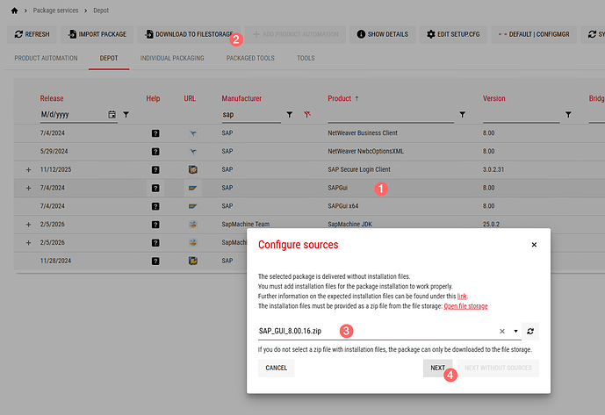Open help for SAPGui row
The height and width of the screenshot is (415, 605).
pyautogui.click(x=155, y=189)
